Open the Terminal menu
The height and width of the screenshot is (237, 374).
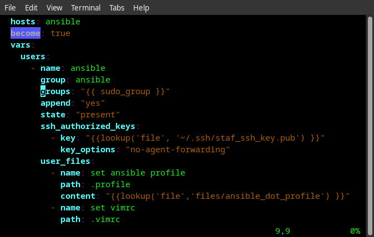[86, 8]
